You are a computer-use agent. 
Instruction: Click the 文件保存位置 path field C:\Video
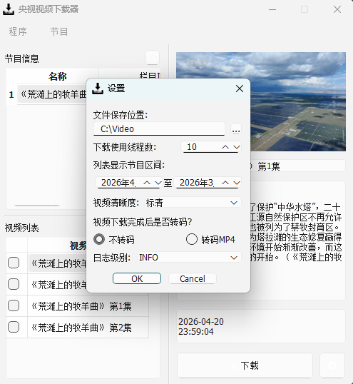pyautogui.click(x=159, y=128)
